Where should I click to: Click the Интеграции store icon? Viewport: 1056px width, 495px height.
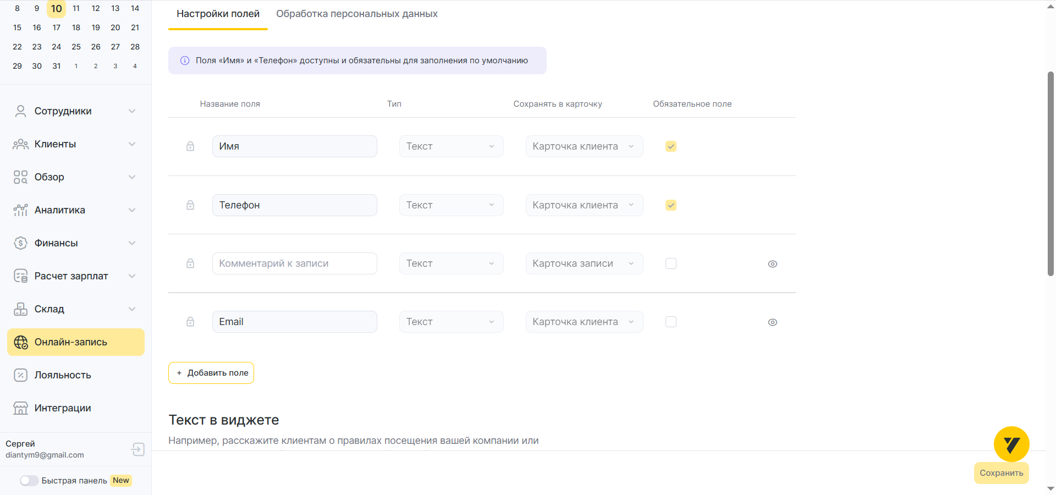tap(20, 408)
